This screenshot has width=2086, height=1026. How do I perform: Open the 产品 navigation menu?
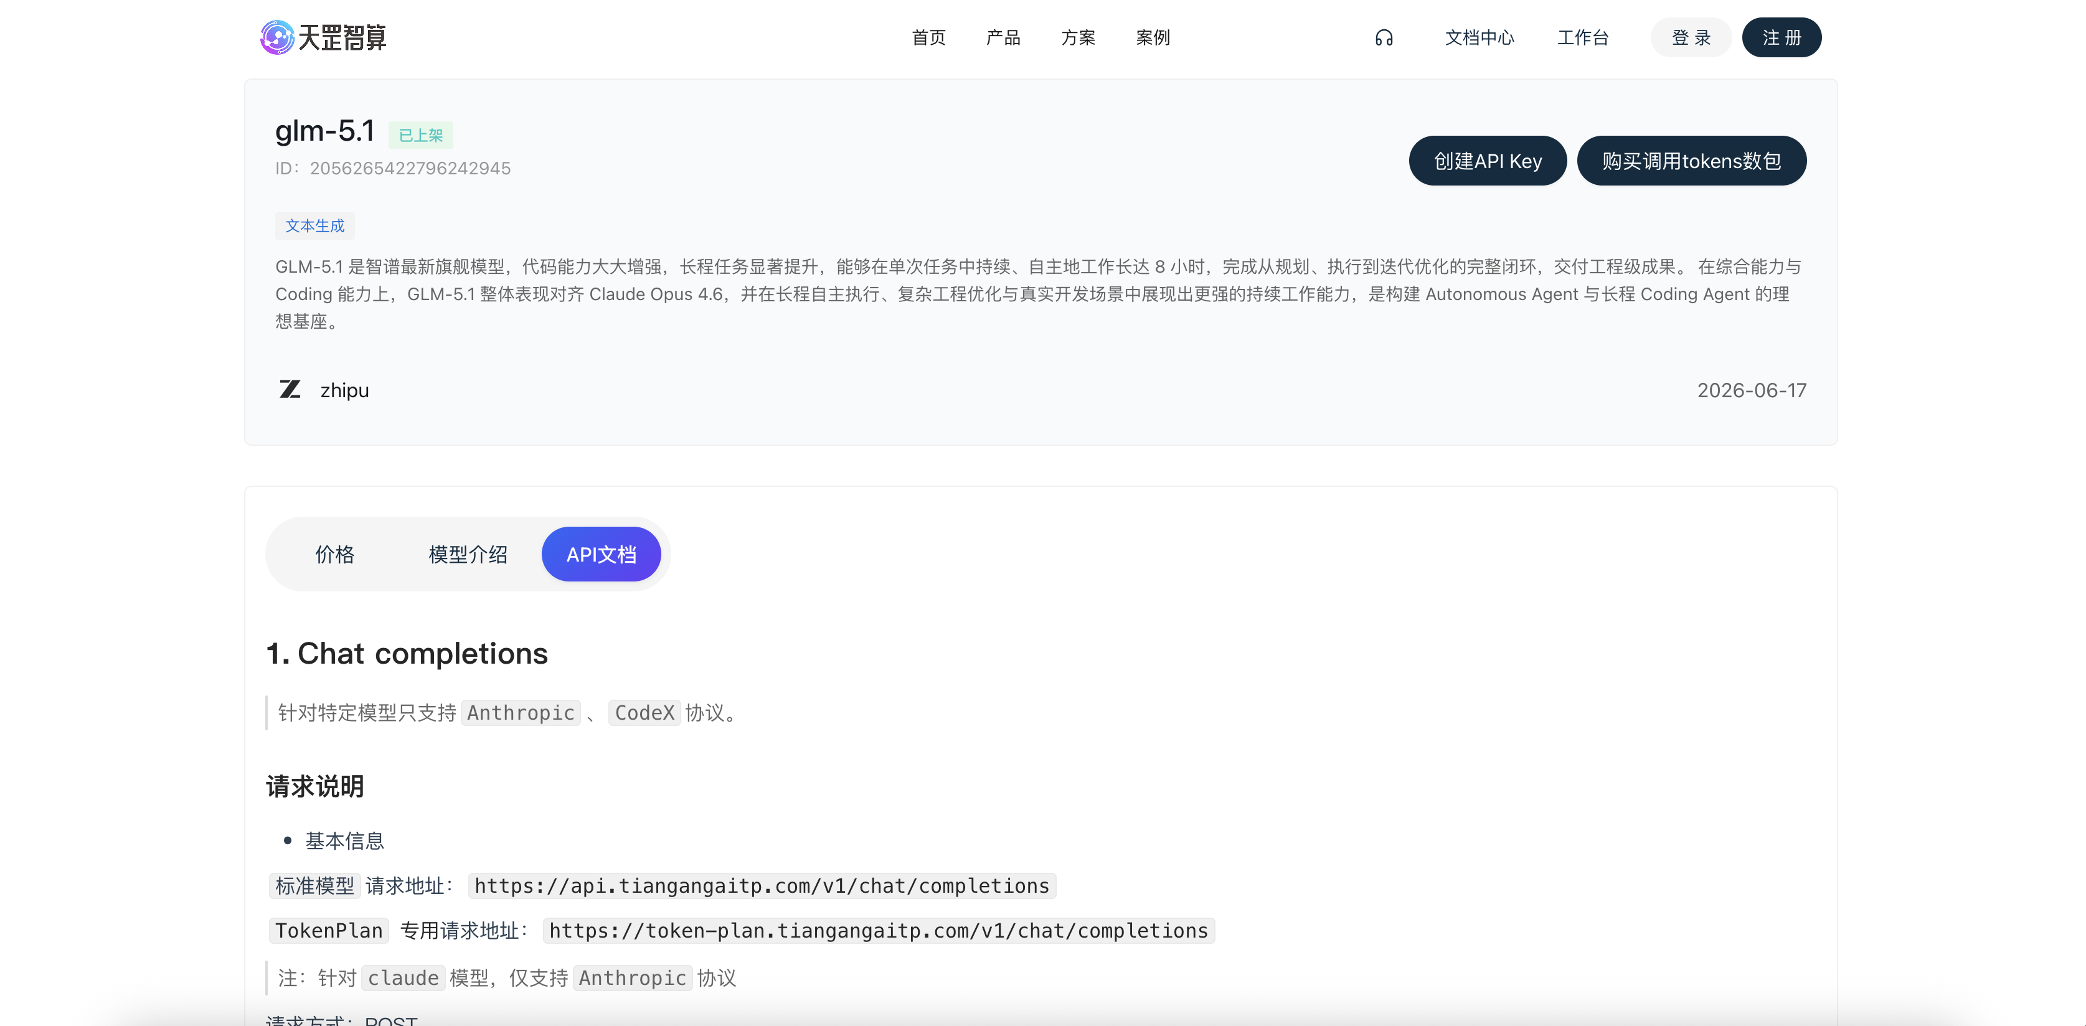pos(1003,38)
